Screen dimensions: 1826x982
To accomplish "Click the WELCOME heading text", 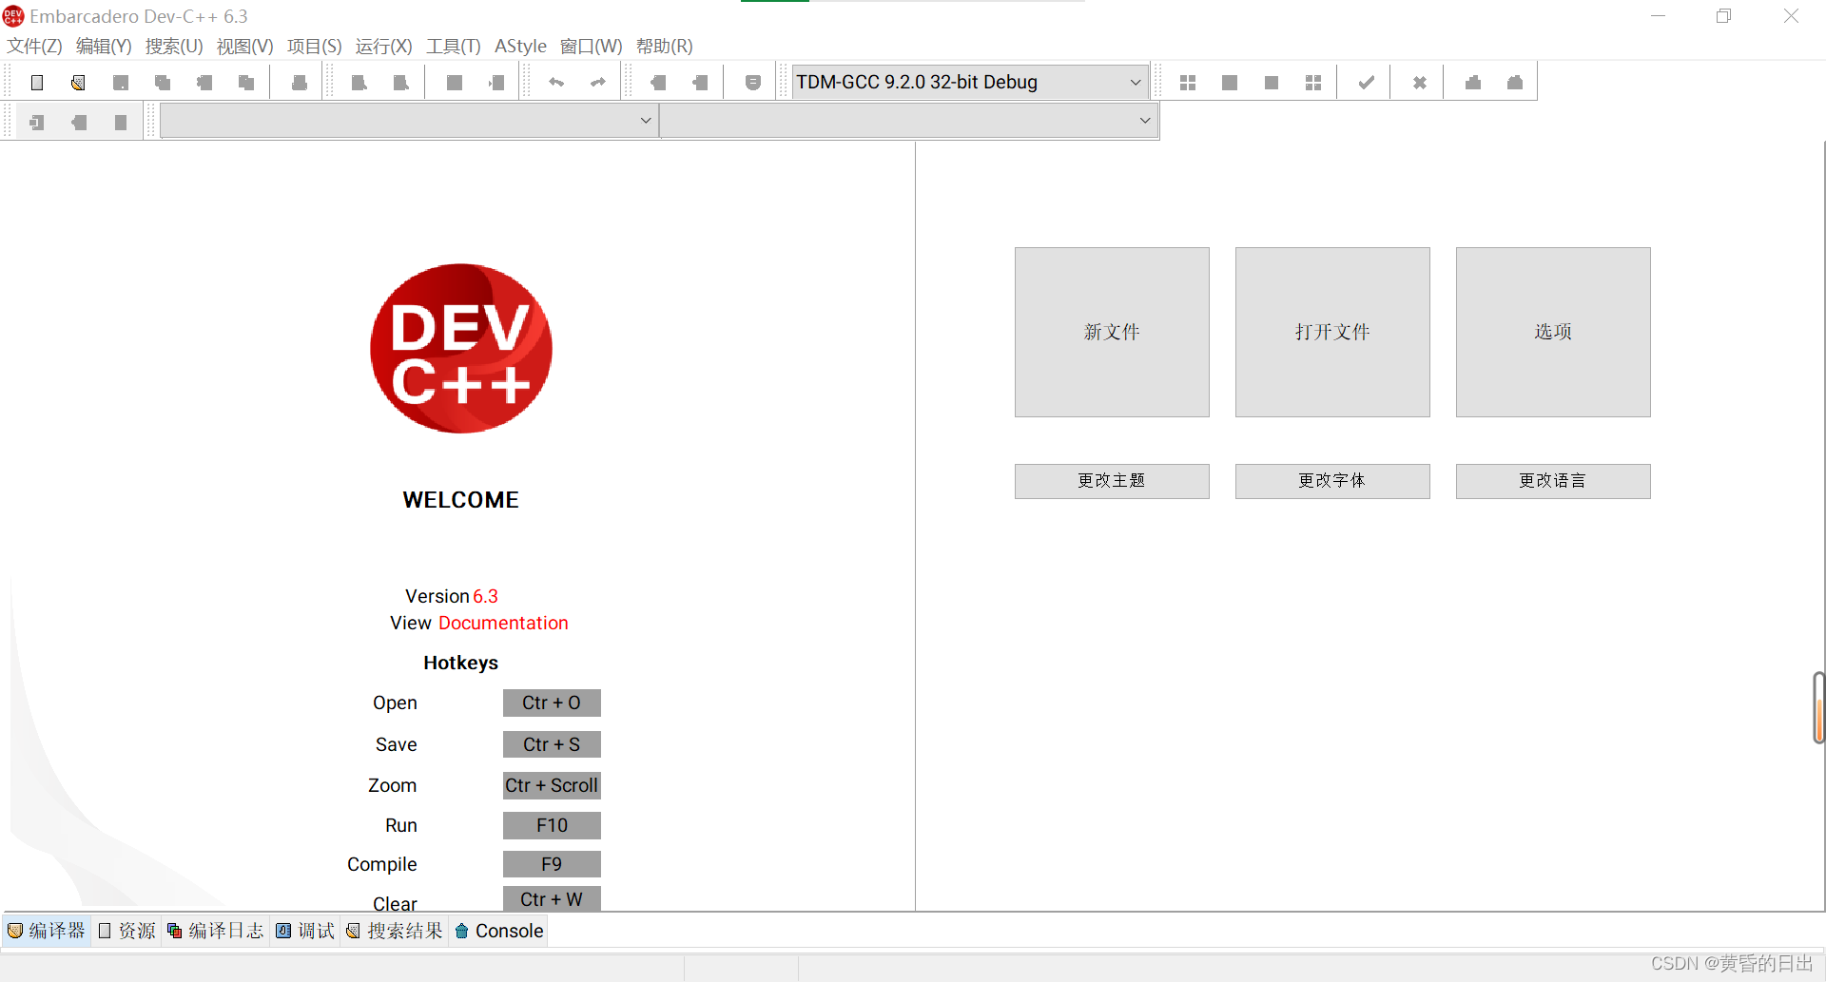I will pyautogui.click(x=460, y=500).
